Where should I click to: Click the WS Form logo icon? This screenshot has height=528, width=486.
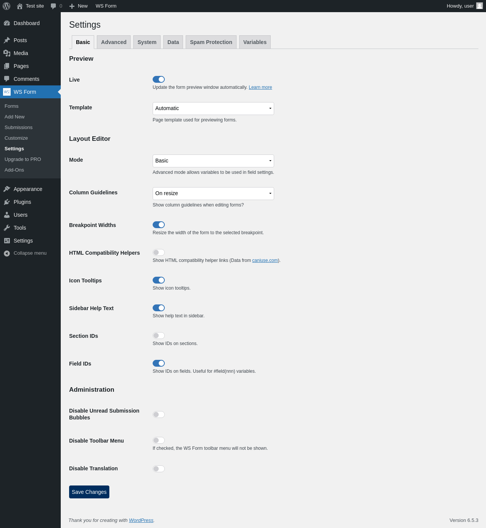7,92
